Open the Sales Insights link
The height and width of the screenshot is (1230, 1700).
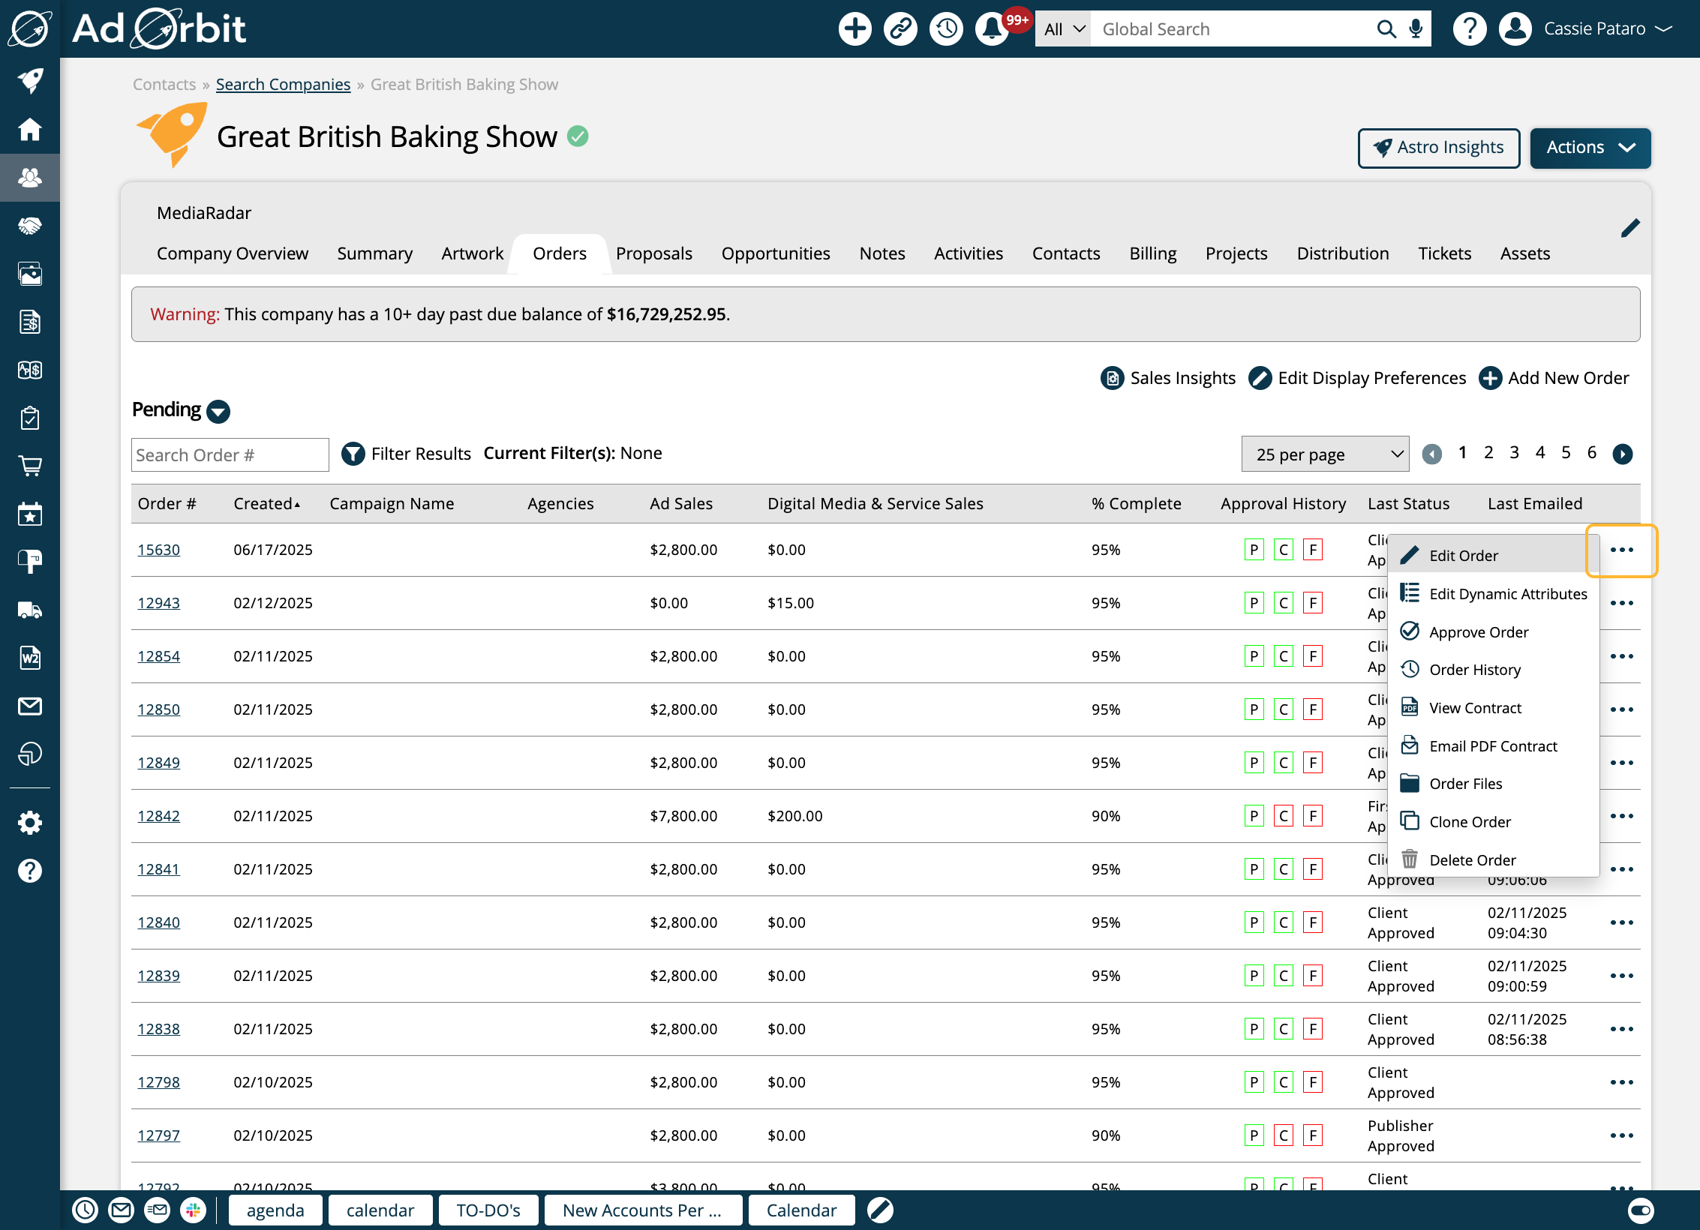tap(1168, 378)
